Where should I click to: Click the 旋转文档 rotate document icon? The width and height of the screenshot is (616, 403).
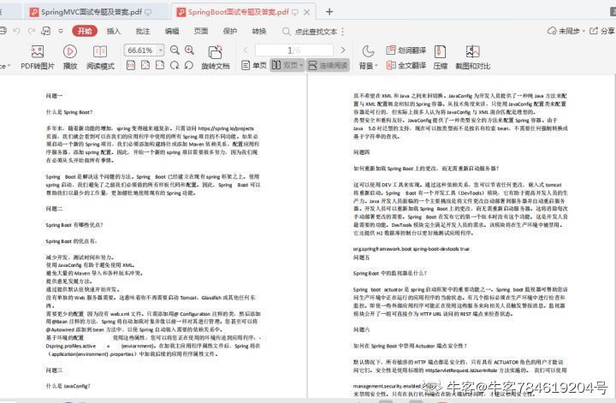click(215, 52)
